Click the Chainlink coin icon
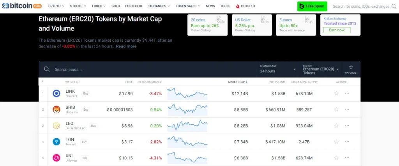 point(56,94)
